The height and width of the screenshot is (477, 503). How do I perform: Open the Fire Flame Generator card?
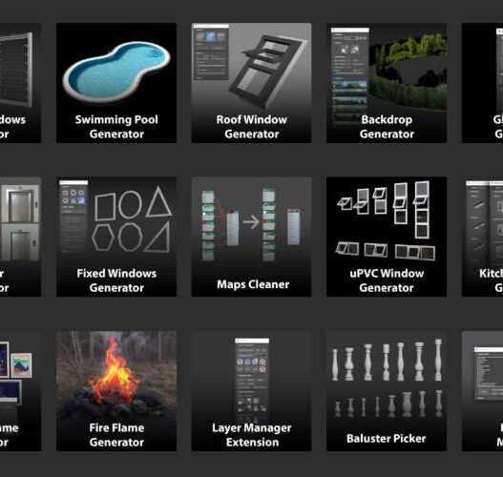(116, 391)
